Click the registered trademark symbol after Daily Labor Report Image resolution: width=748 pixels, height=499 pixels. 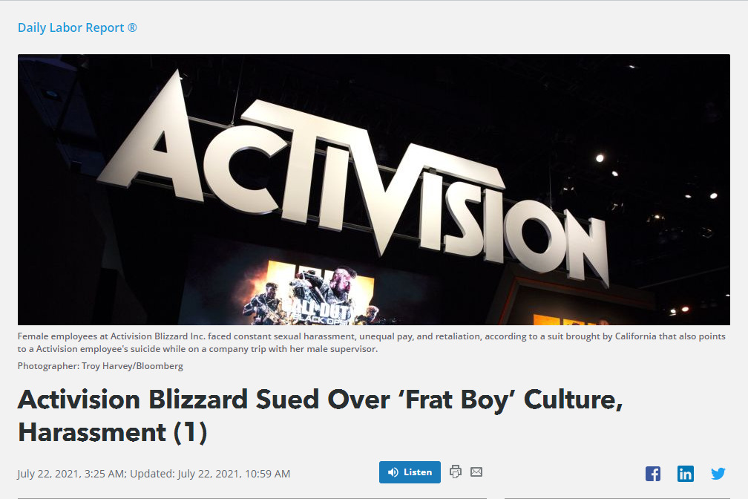click(132, 27)
